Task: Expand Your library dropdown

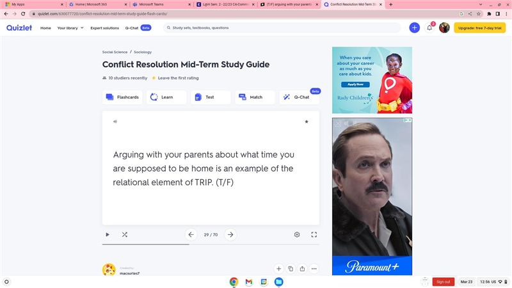Action: (x=70, y=28)
